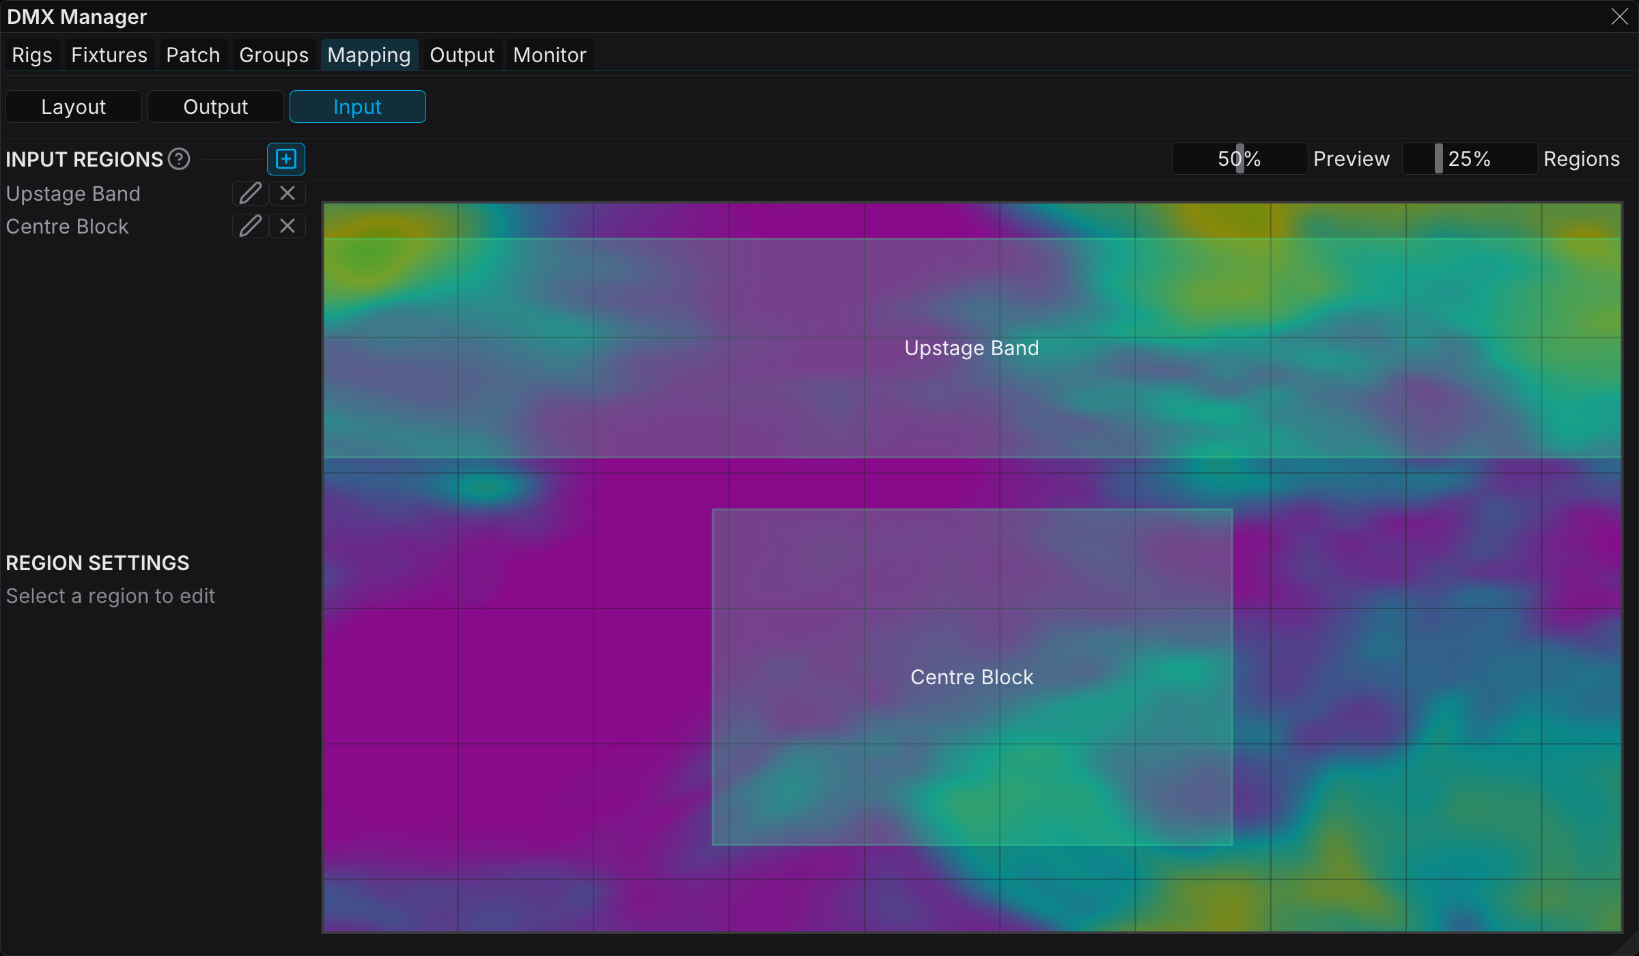Go to the Patch tab

click(x=193, y=55)
